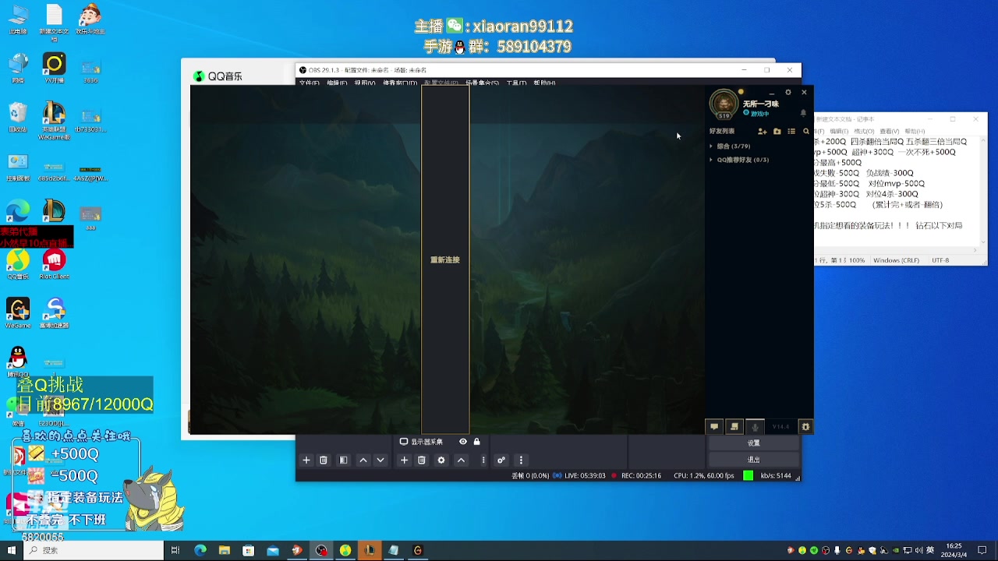The height and width of the screenshot is (561, 998).
Task: Click the 设置 button in OBS
Action: [754, 443]
